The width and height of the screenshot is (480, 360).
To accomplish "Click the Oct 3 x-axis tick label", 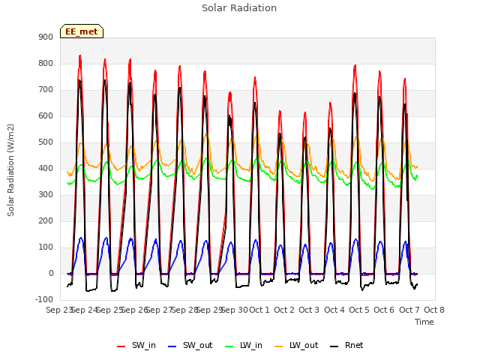I will point(309,310).
